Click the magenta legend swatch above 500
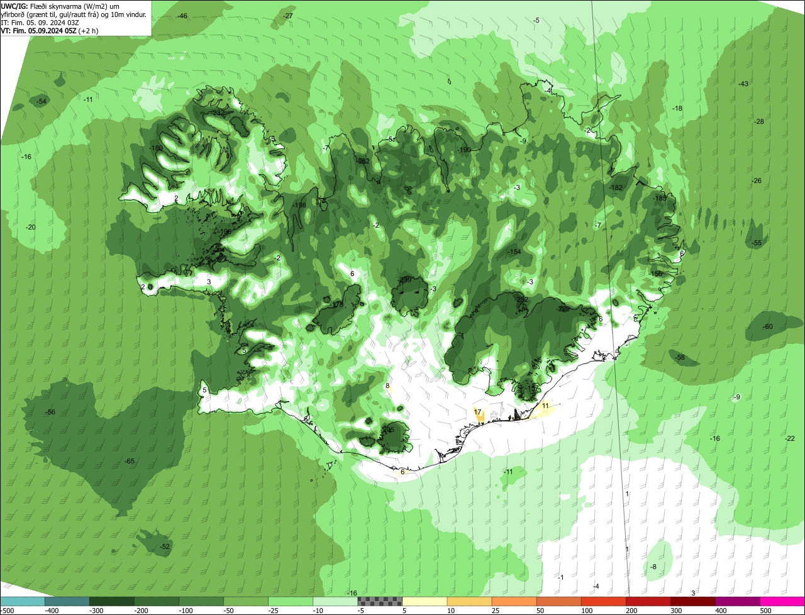 [782, 601]
